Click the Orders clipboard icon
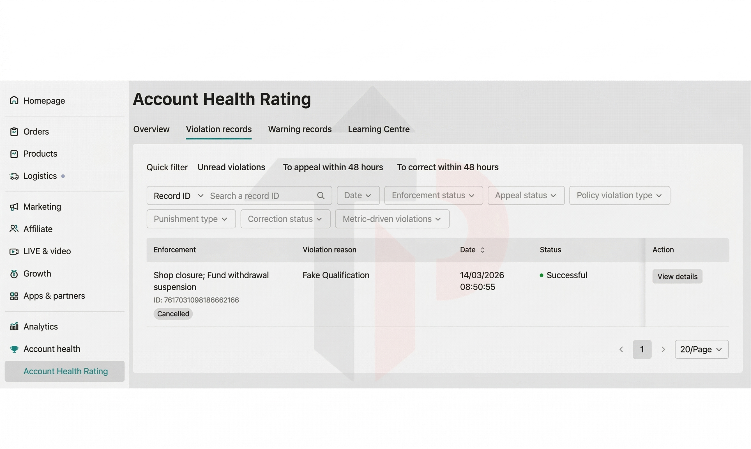 pyautogui.click(x=14, y=132)
